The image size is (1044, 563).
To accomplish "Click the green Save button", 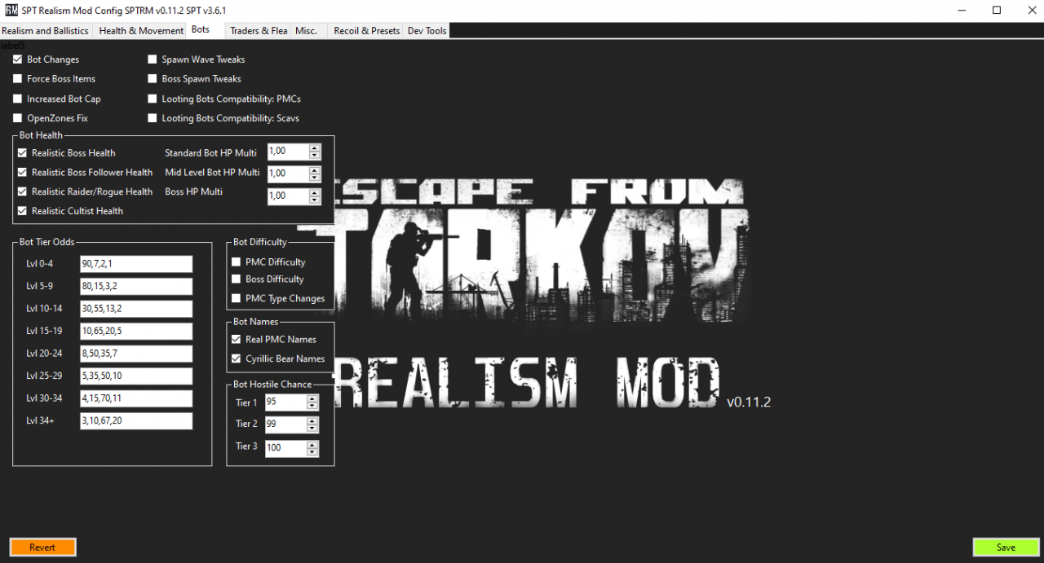I will pos(1006,548).
